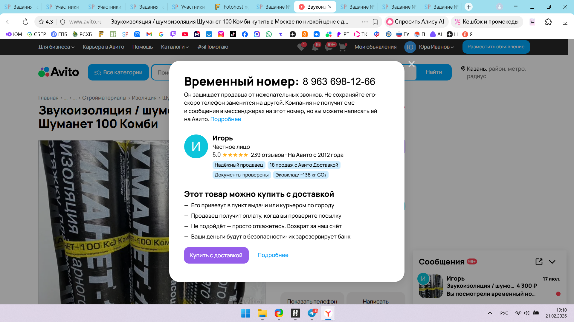Screen dimensions: 574x322
Task: Close the temporary number popup
Action: tap(411, 64)
